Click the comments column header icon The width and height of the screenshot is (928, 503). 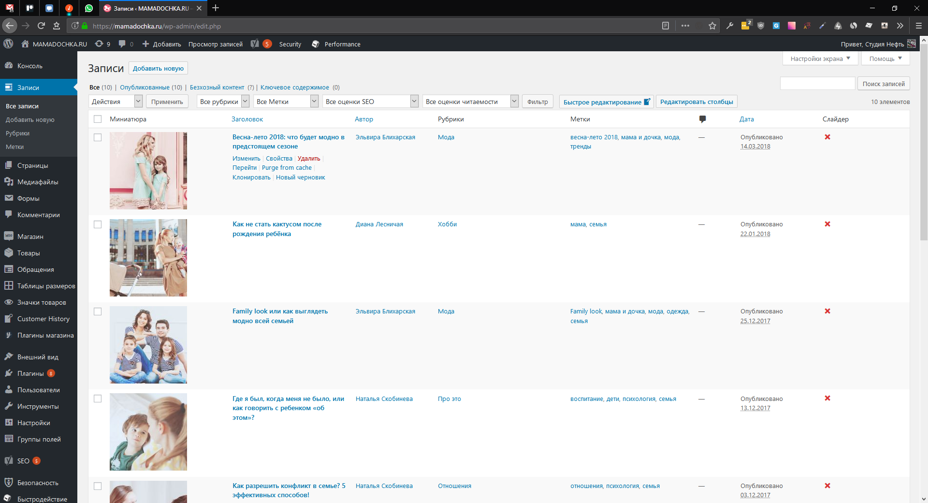click(x=702, y=119)
